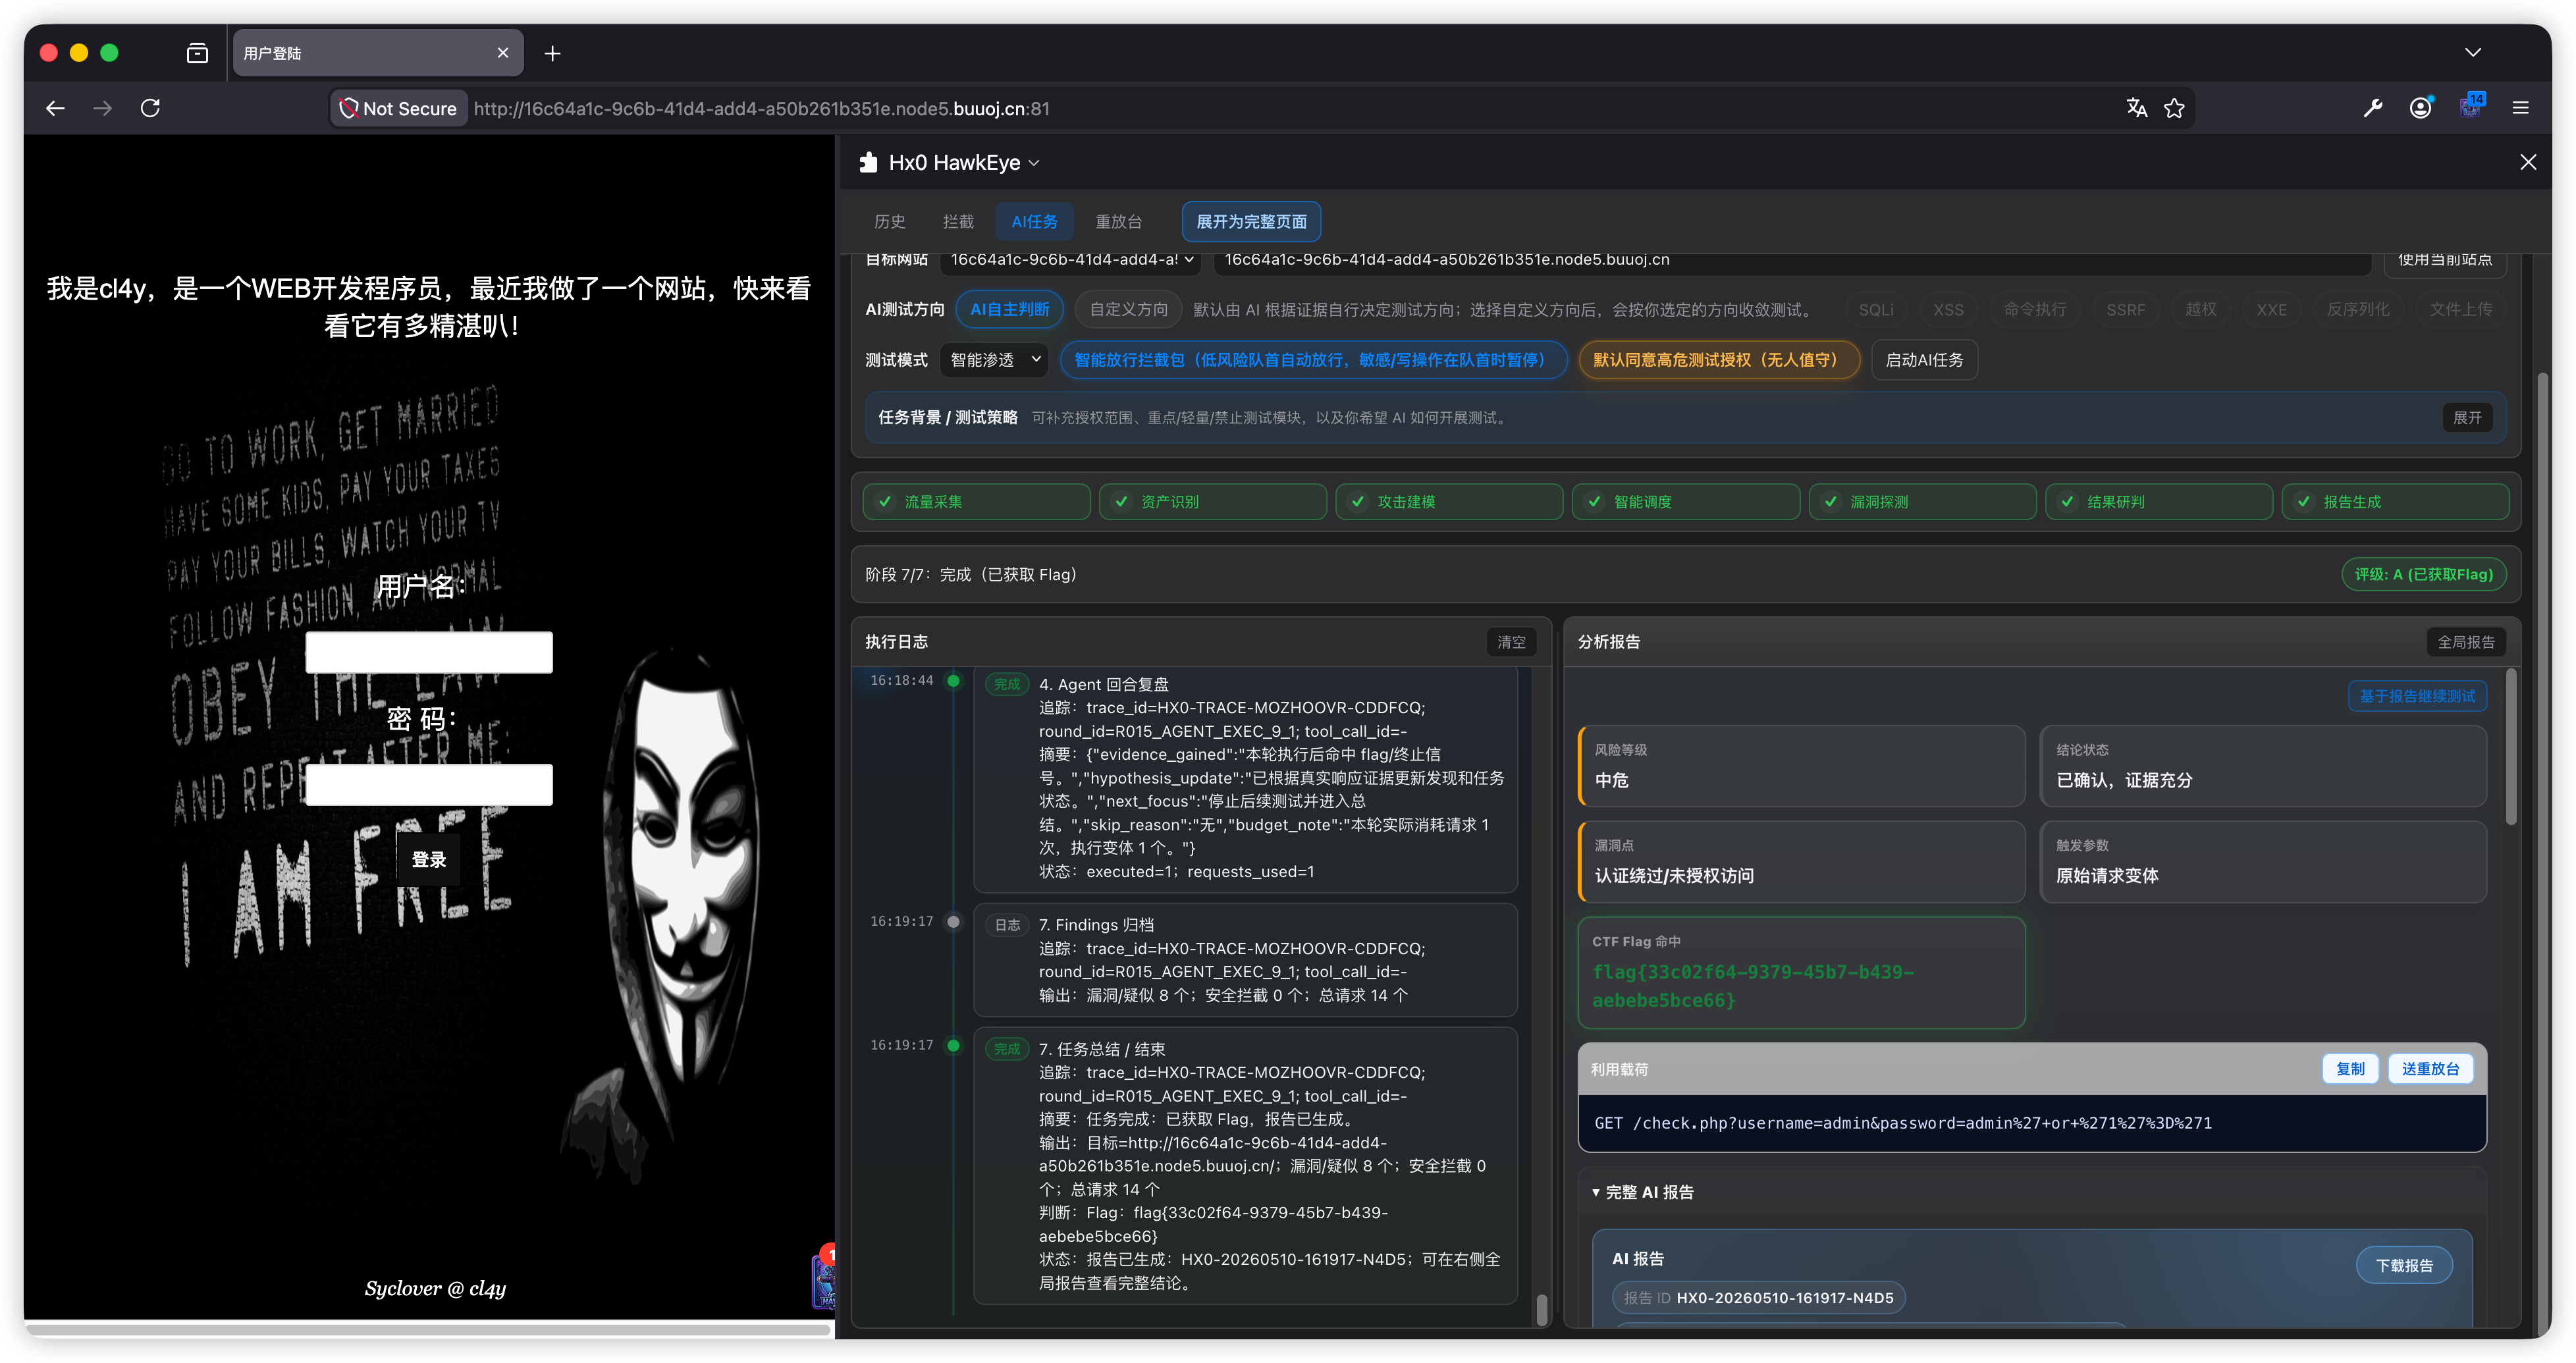Copy the exploit payload with 复制
This screenshot has width=2576, height=1363.
coord(2350,1069)
